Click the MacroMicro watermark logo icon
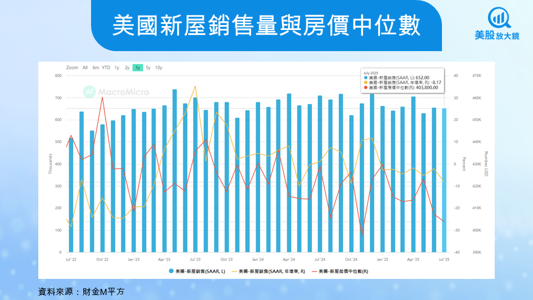 [89, 92]
